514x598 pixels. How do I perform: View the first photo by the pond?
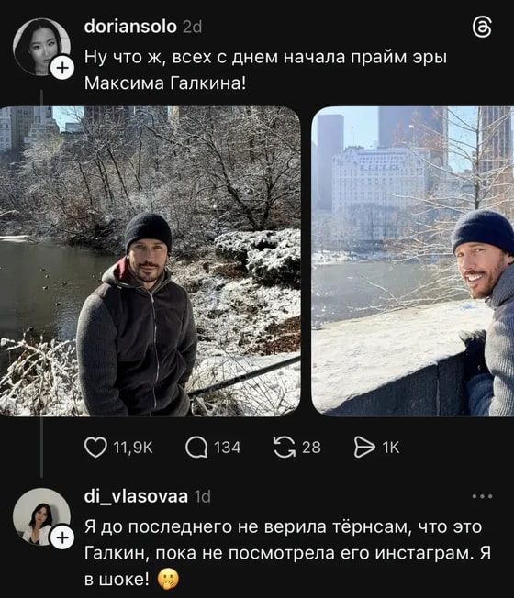151,261
